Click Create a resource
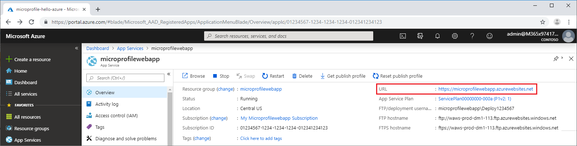Image resolution: width=577 pixels, height=146 pixels. click(29, 59)
